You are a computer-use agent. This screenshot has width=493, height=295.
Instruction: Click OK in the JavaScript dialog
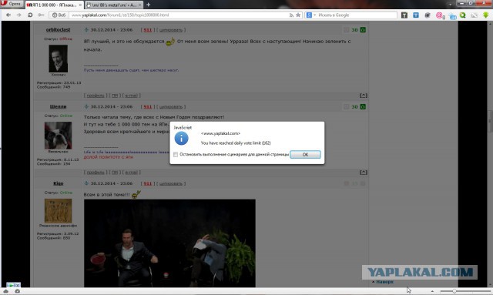(x=305, y=154)
